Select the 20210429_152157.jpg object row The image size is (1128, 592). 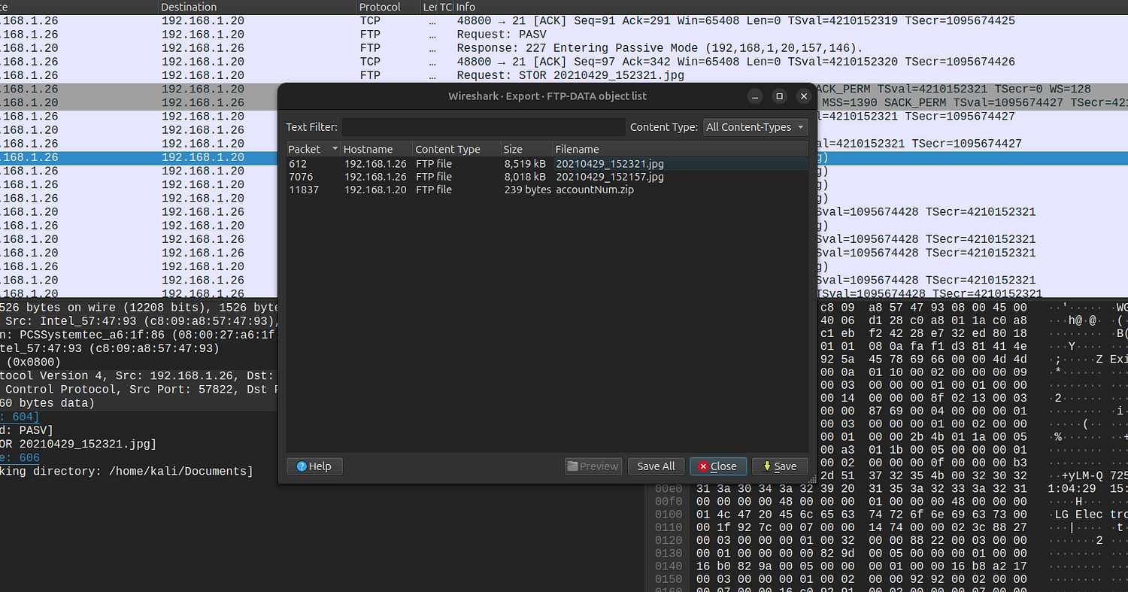point(609,177)
